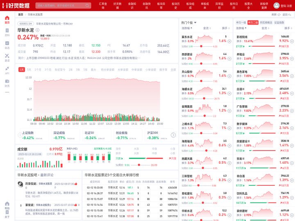Sort hot stocks by 换手
Screen dimensions: 295x221
click(x=226, y=28)
